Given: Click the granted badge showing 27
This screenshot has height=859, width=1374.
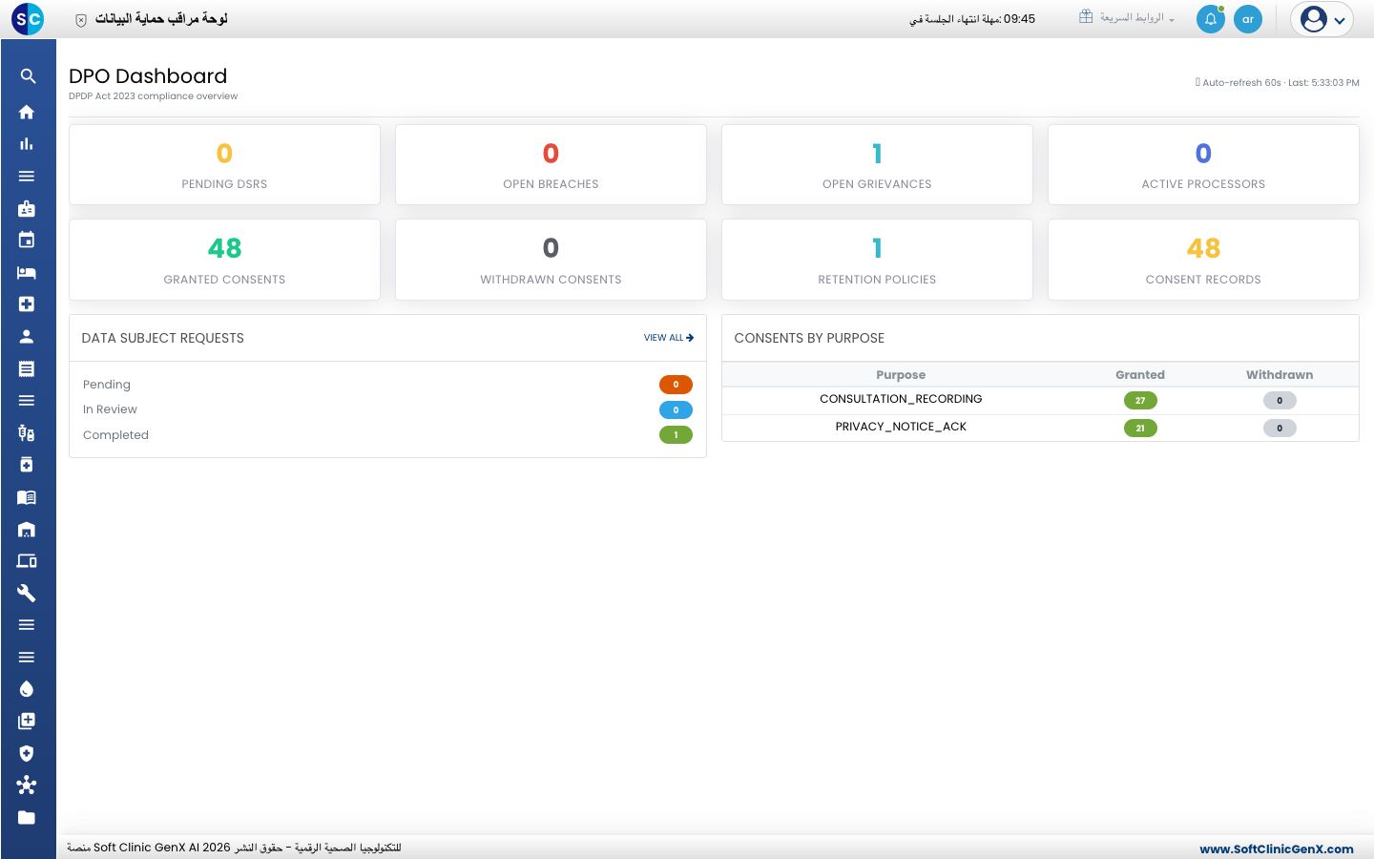Looking at the screenshot, I should pos(1140,401).
